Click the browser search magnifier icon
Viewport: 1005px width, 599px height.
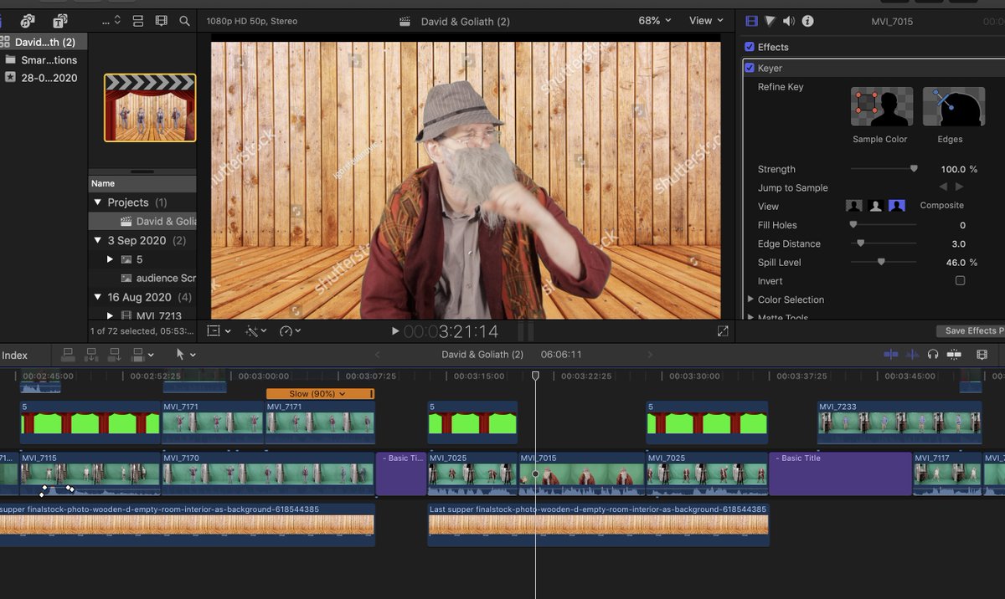coord(184,20)
